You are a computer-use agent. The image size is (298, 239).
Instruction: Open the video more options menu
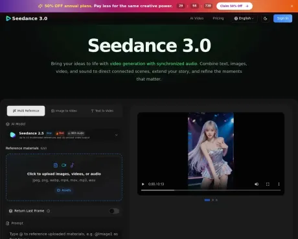tap(279, 184)
